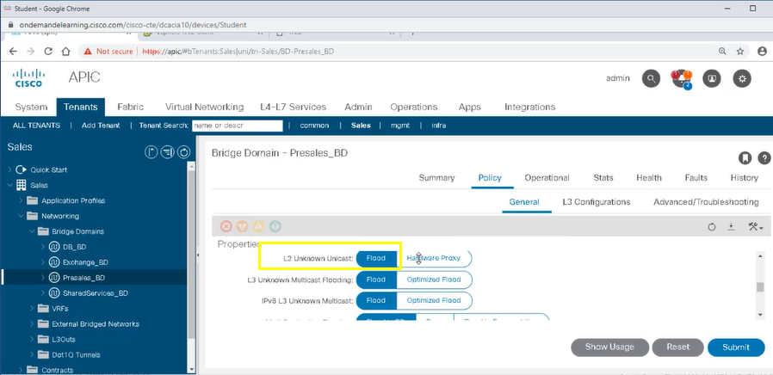Set L2 Unknown Unicast to Hardware Proxy
This screenshot has height=375, width=773.
(434, 258)
